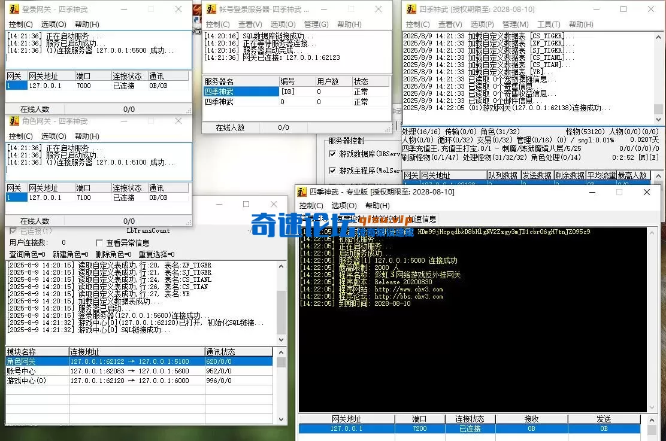Viewport: 666px width, 441px height.
Task: Open 管理(M) menu in main server window
Action: click(515, 24)
